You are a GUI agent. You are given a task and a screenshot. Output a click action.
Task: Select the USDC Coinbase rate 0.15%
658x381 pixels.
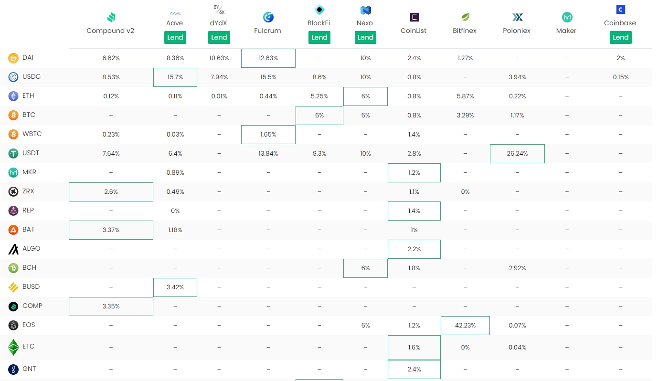621,77
